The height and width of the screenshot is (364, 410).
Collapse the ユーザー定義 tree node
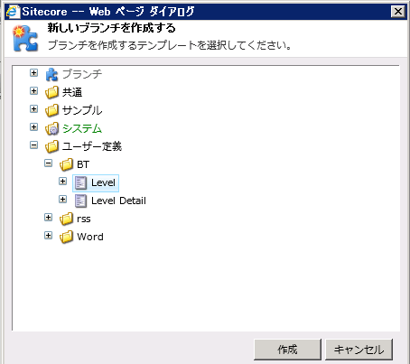tap(34, 145)
